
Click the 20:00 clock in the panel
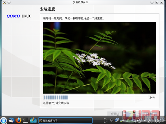pyautogui.click(x=154, y=121)
